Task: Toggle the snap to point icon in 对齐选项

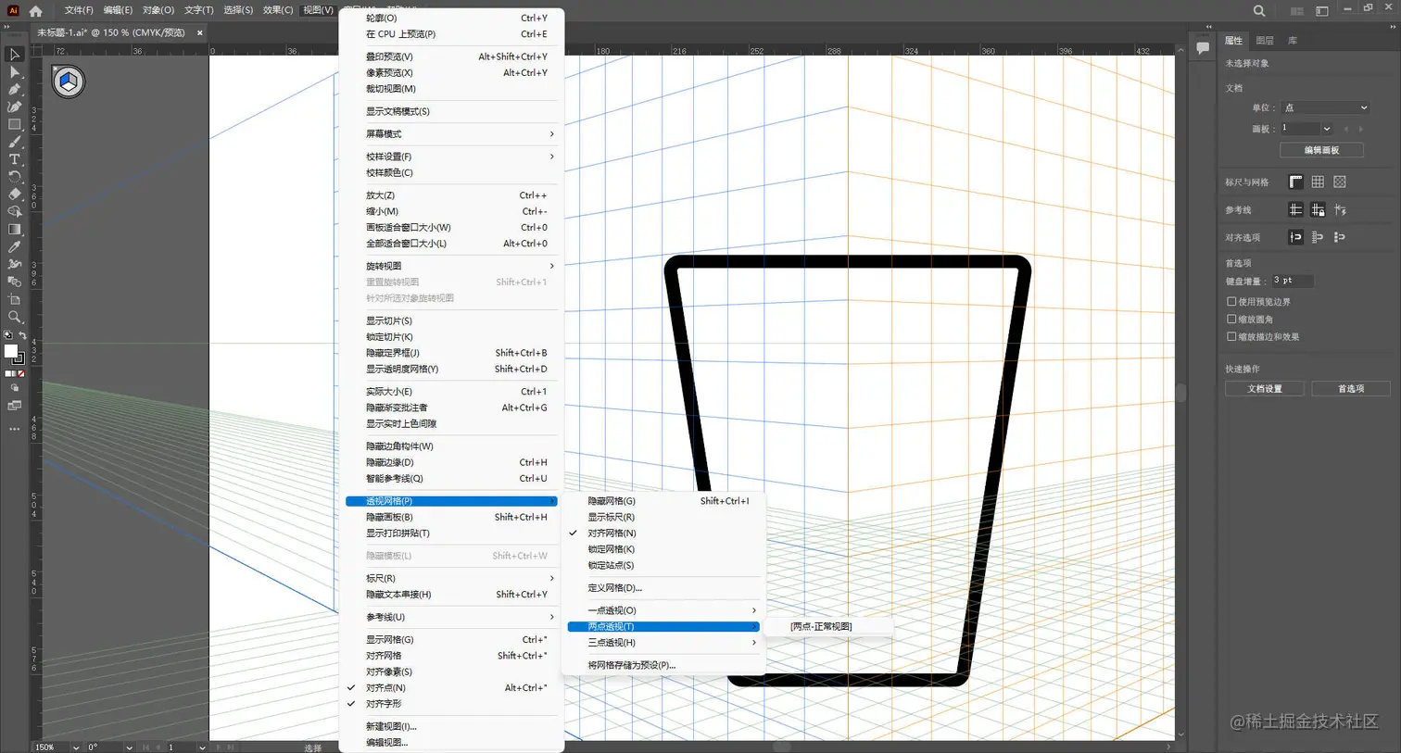Action: [1295, 238]
